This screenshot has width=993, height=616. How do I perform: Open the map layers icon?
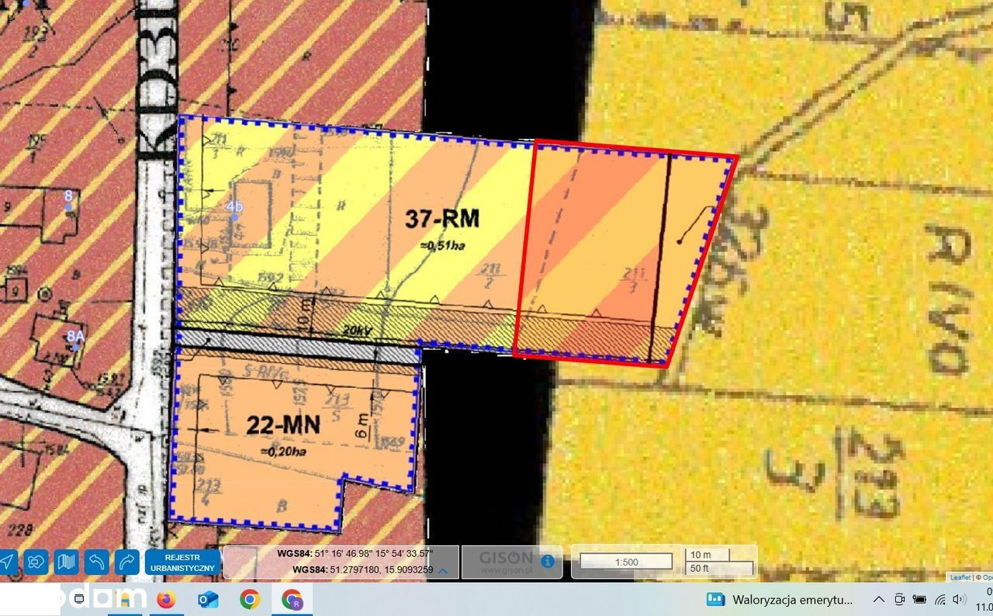point(66,562)
